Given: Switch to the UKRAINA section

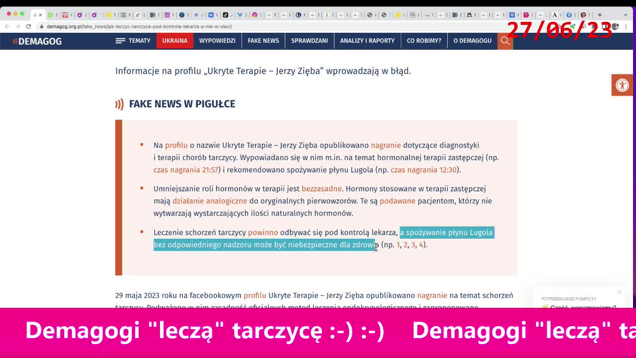Looking at the screenshot, I should pyautogui.click(x=174, y=41).
